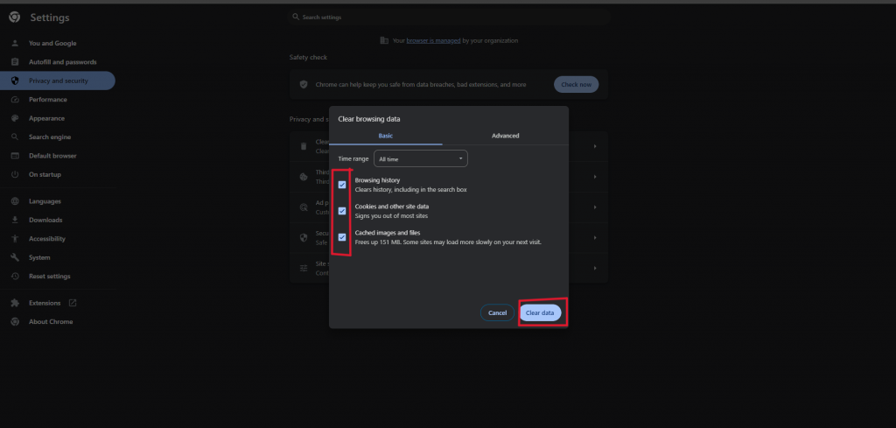Click the globe icon for Languages

point(16,201)
